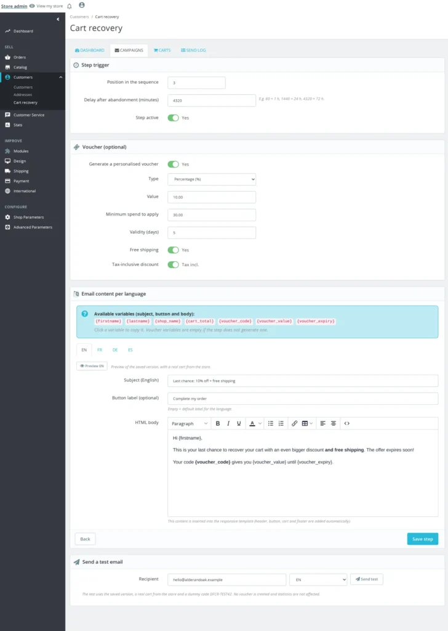Image resolution: width=448 pixels, height=631 pixels.
Task: Open the voucher Type dropdown
Action: pos(212,179)
